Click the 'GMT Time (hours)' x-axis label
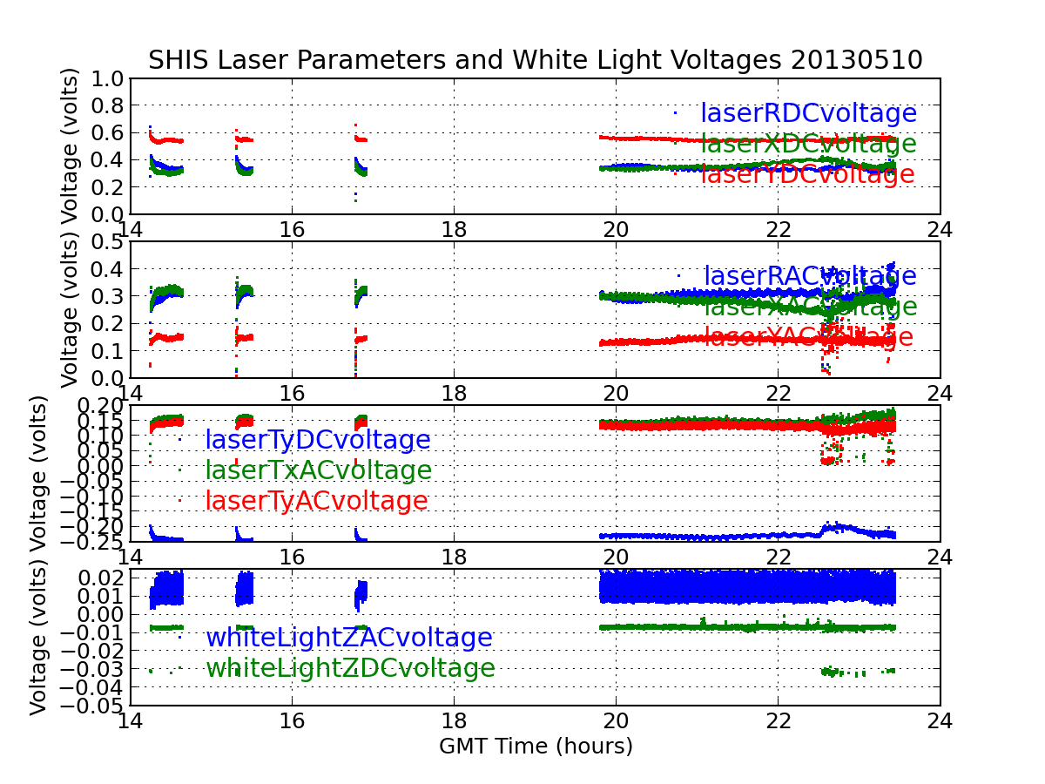1045x784 pixels. [x=536, y=747]
